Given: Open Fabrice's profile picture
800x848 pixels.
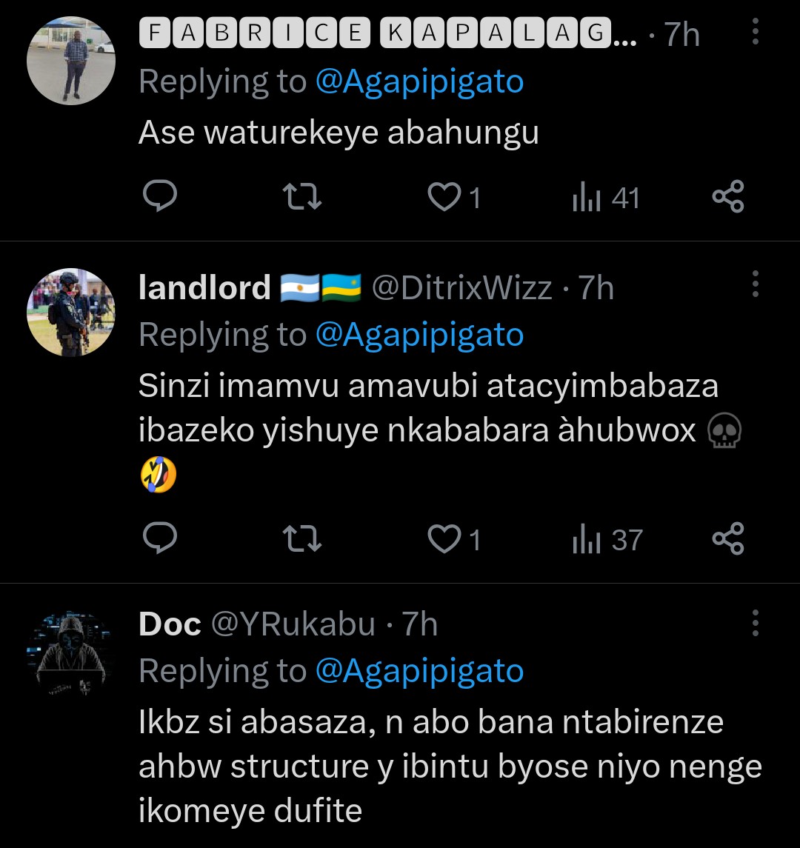Looking at the screenshot, I should click(x=71, y=61).
